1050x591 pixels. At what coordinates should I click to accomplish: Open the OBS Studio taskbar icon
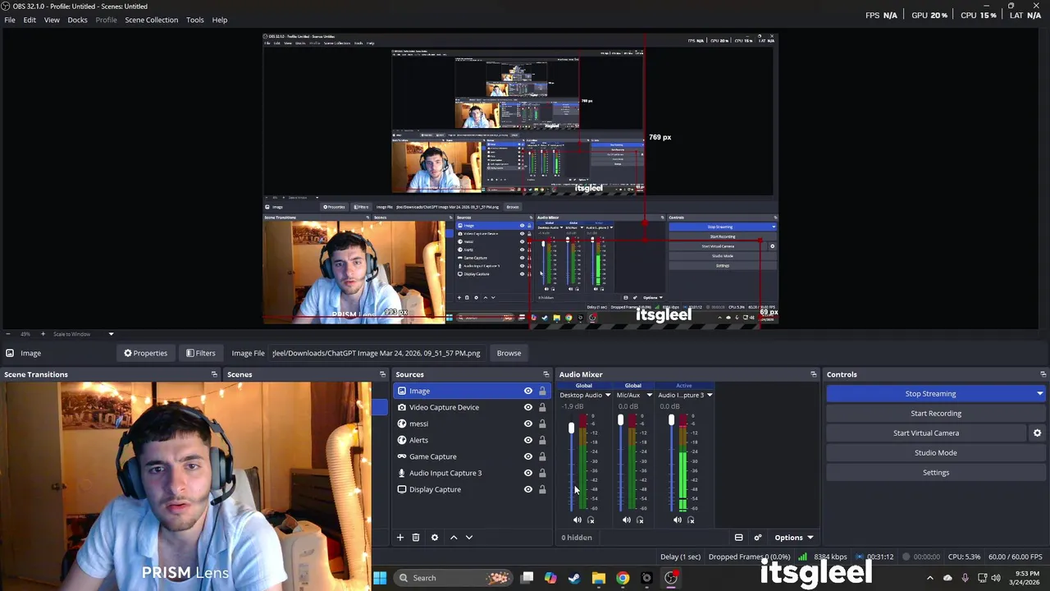pyautogui.click(x=671, y=578)
